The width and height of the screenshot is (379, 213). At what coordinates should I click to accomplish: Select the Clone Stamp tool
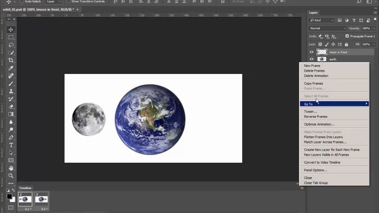(11, 91)
